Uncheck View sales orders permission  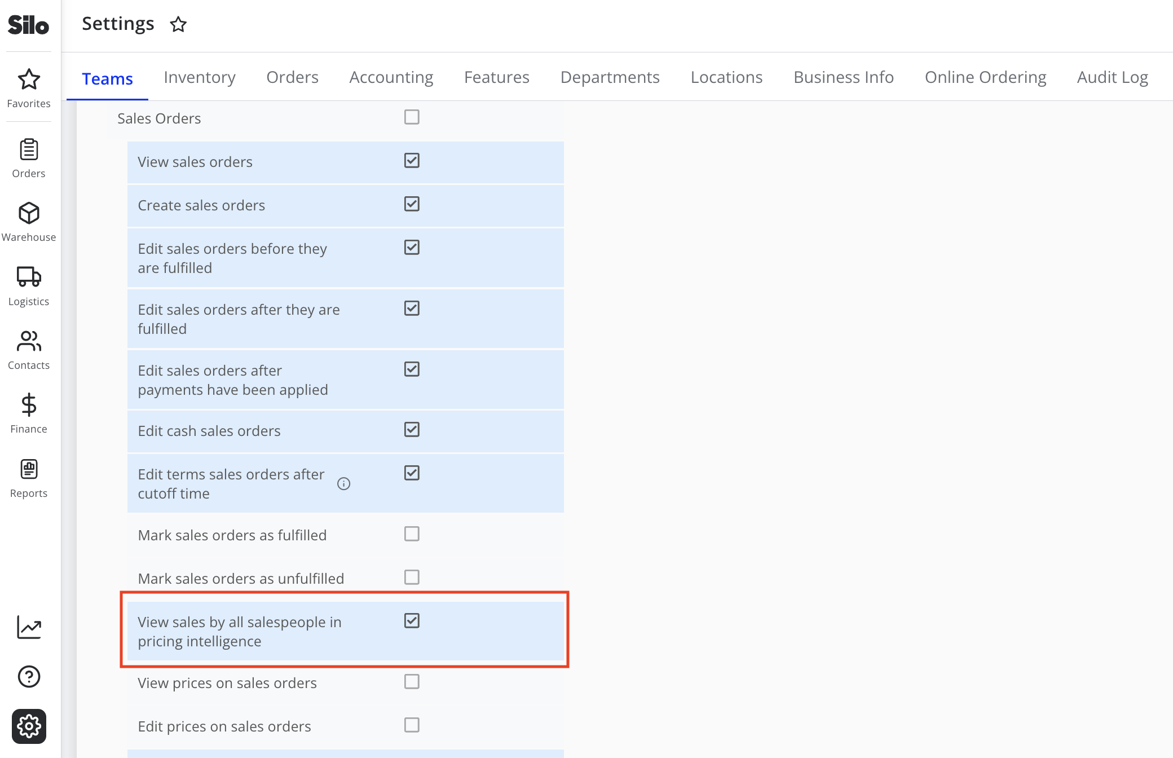point(412,160)
